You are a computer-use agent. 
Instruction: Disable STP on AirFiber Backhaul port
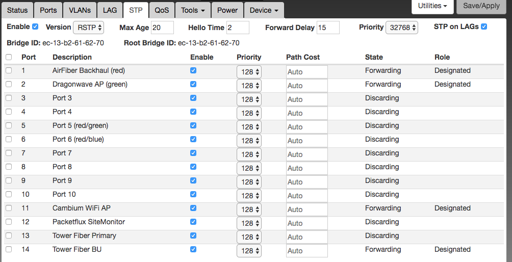[193, 70]
